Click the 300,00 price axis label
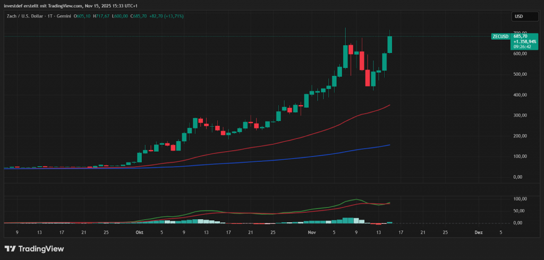Viewport: 544px width, 260px height. [x=520, y=115]
